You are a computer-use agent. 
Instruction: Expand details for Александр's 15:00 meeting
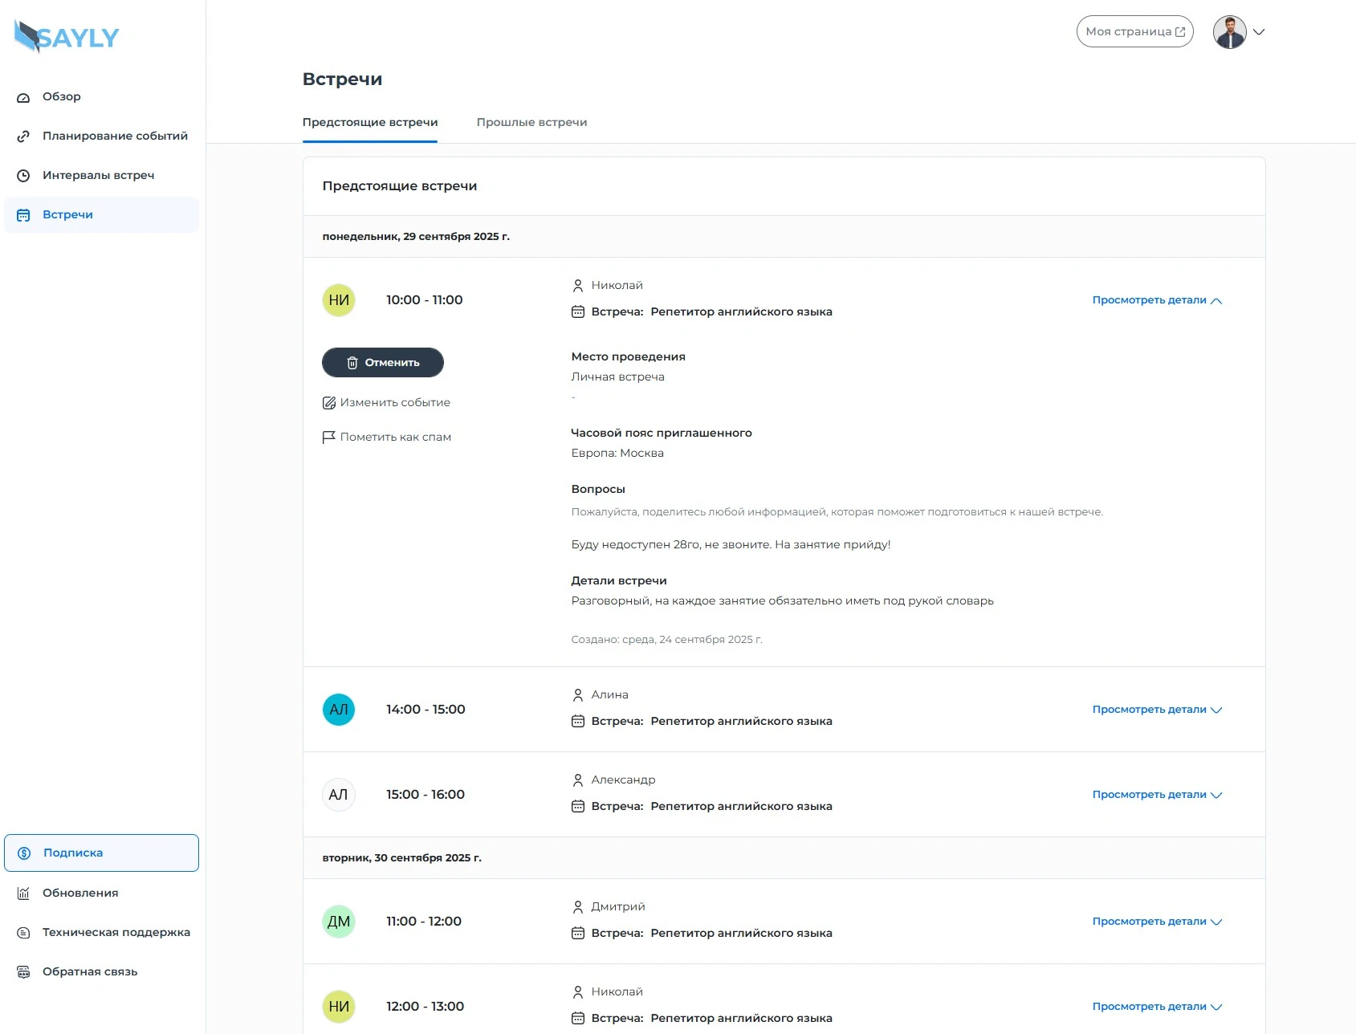click(1156, 795)
